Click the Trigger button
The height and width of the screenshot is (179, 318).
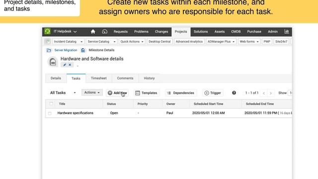point(213,93)
